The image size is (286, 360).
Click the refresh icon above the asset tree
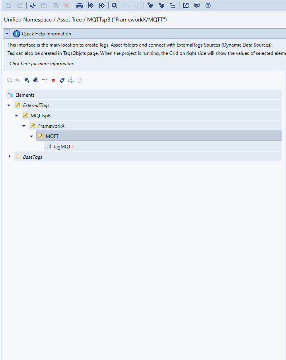pyautogui.click(x=10, y=80)
